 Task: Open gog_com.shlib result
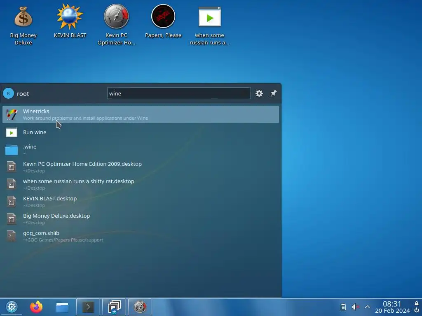(x=141, y=236)
